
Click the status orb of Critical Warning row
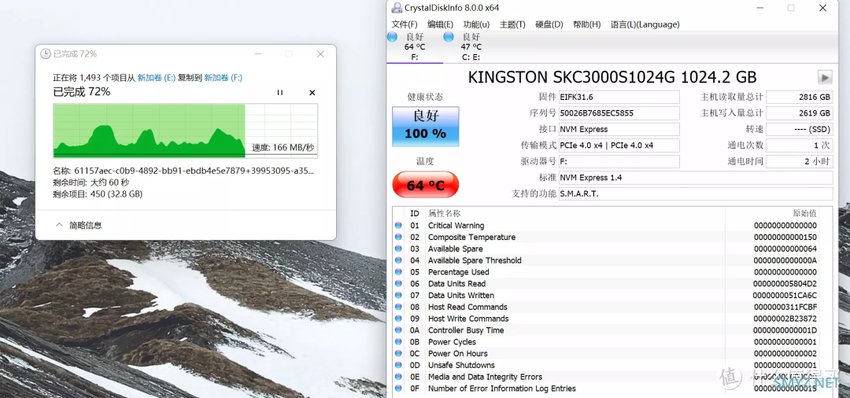(x=398, y=225)
